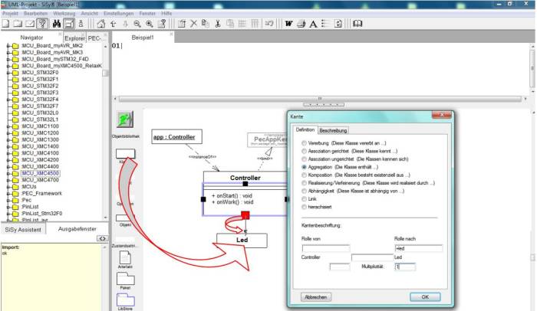This screenshot has width=537, height=311.
Task: Click the delete X icon in toolbar
Action: pos(193,24)
